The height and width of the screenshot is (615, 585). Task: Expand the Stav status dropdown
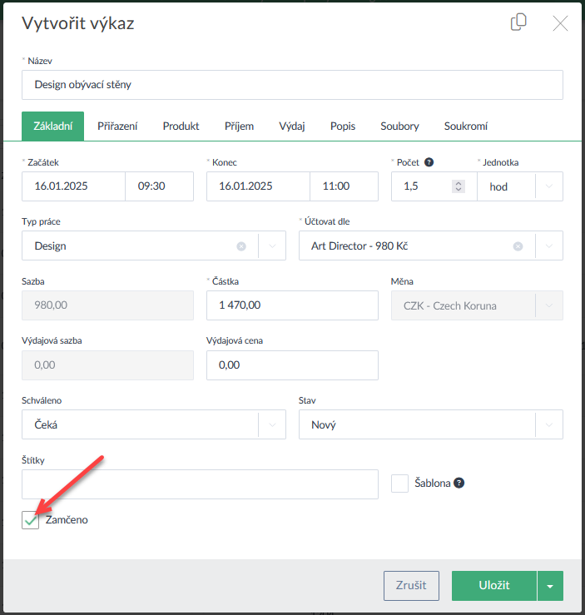click(x=548, y=424)
